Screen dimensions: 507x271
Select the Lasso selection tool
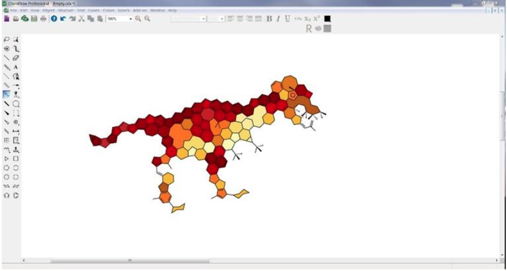[x=6, y=40]
